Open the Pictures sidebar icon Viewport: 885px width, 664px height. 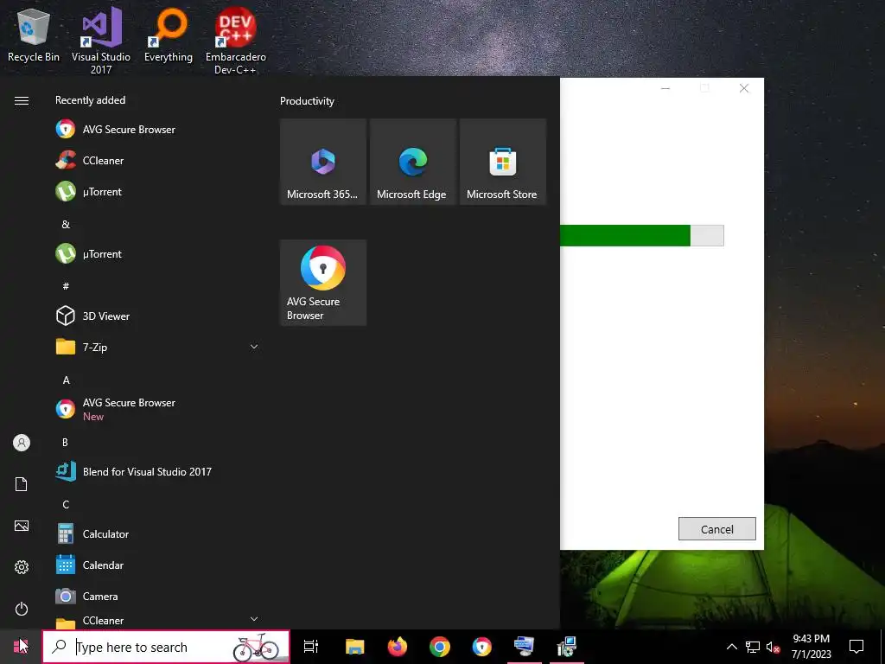[x=22, y=526]
